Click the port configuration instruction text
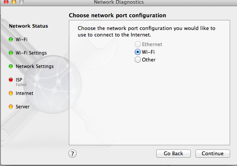The height and width of the screenshot is (166, 237). tap(146, 32)
